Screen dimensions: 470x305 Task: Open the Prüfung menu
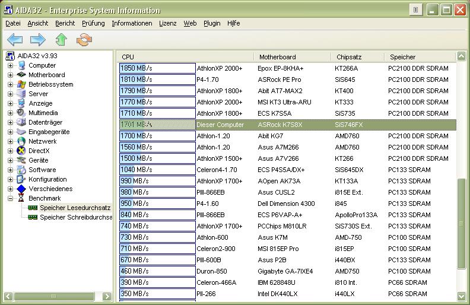pos(93,23)
